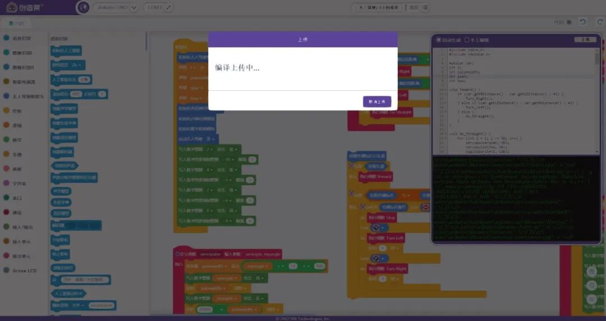This screenshot has height=321, width=606.
Task: Open the project list menu icon
Action: [x=425, y=7]
